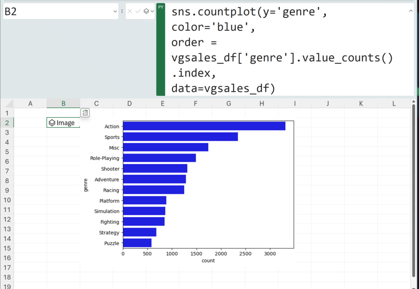Viewport: 419px width, 289px height.
Task: Select row 17 header
Action: click(7, 268)
